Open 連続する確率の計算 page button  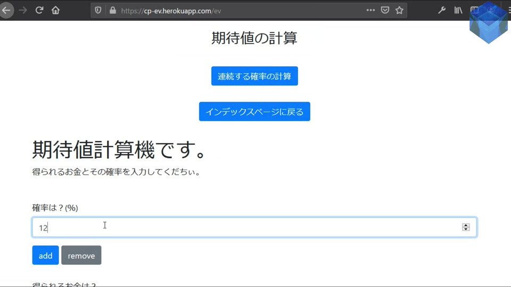tap(254, 76)
